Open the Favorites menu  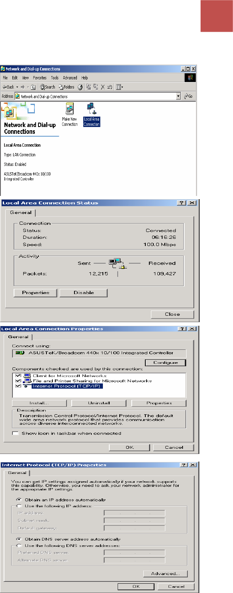[x=40, y=78]
